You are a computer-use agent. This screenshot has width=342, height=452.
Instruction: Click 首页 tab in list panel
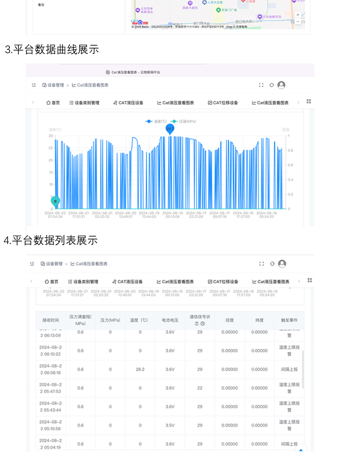51,282
